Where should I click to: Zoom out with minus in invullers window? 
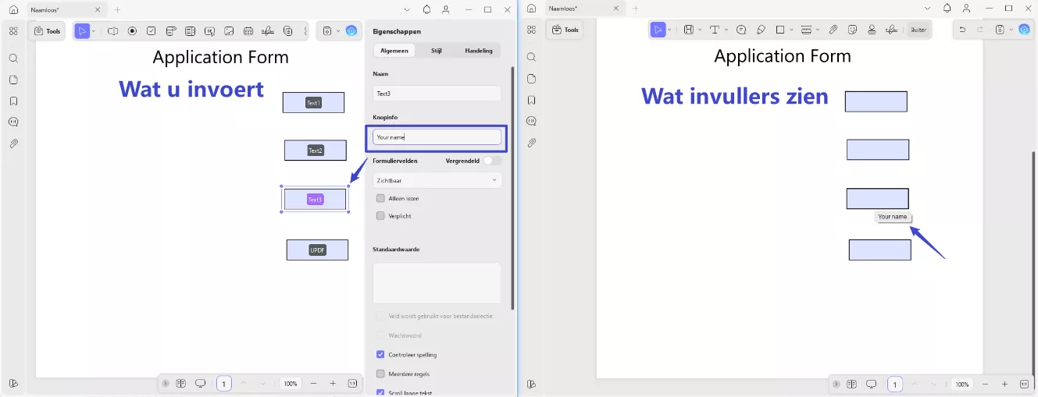pos(986,385)
